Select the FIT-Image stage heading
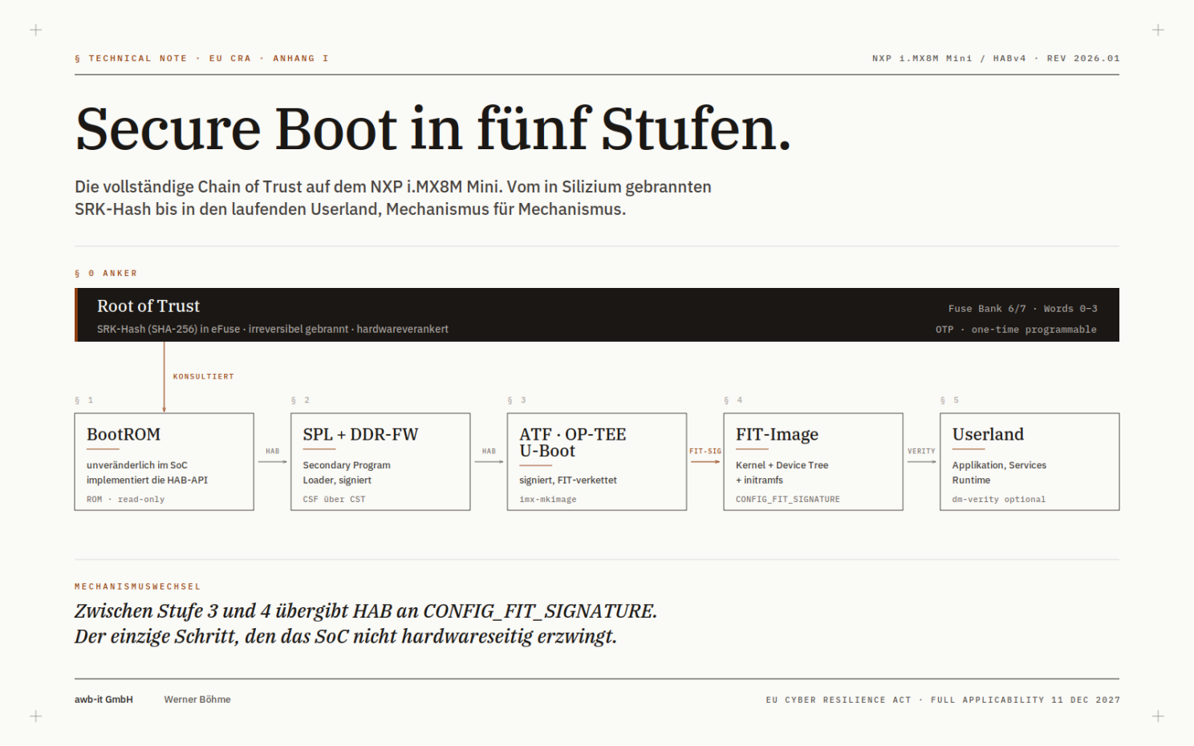Viewport: 1194px width, 746px height. [777, 434]
